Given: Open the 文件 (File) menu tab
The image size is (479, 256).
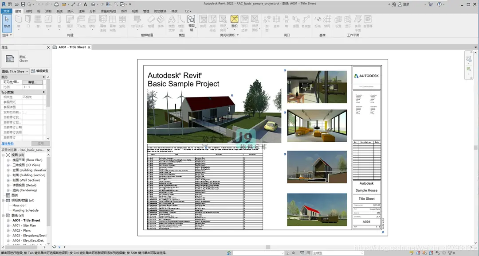Looking at the screenshot, I should [x=6, y=11].
